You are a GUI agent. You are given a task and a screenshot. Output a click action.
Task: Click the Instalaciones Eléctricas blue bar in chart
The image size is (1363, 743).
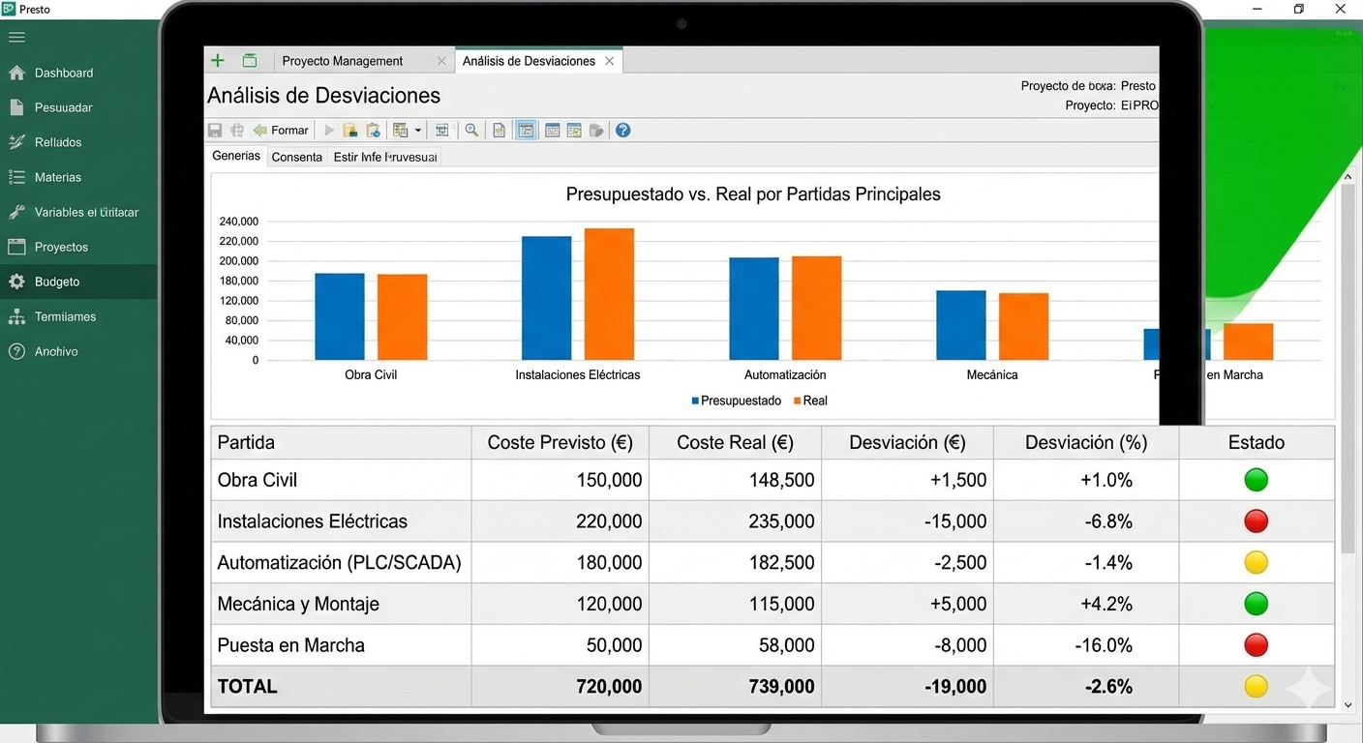point(547,298)
